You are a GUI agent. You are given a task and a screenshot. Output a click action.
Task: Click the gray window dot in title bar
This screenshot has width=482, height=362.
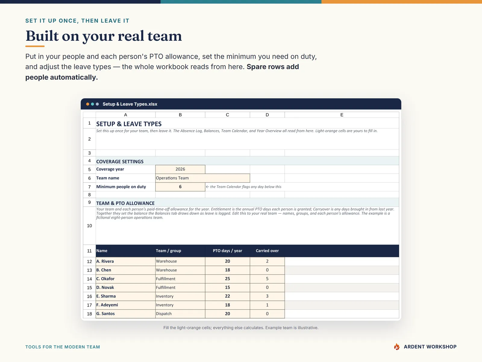(97, 104)
